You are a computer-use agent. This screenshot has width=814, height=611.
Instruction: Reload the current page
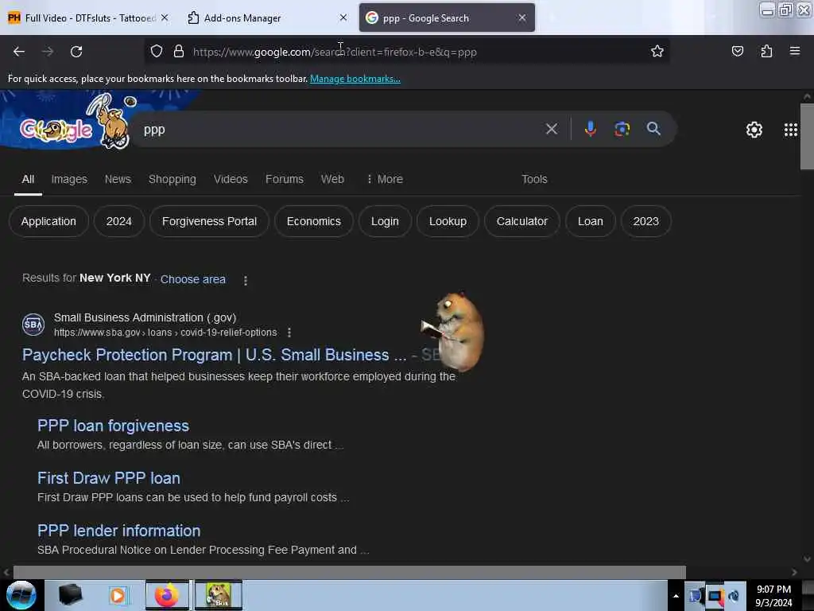(x=76, y=52)
